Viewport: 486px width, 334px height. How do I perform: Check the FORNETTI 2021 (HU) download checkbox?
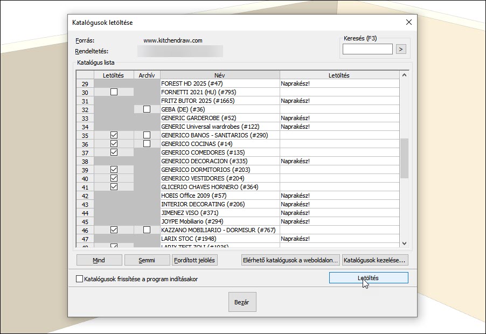[x=114, y=92]
